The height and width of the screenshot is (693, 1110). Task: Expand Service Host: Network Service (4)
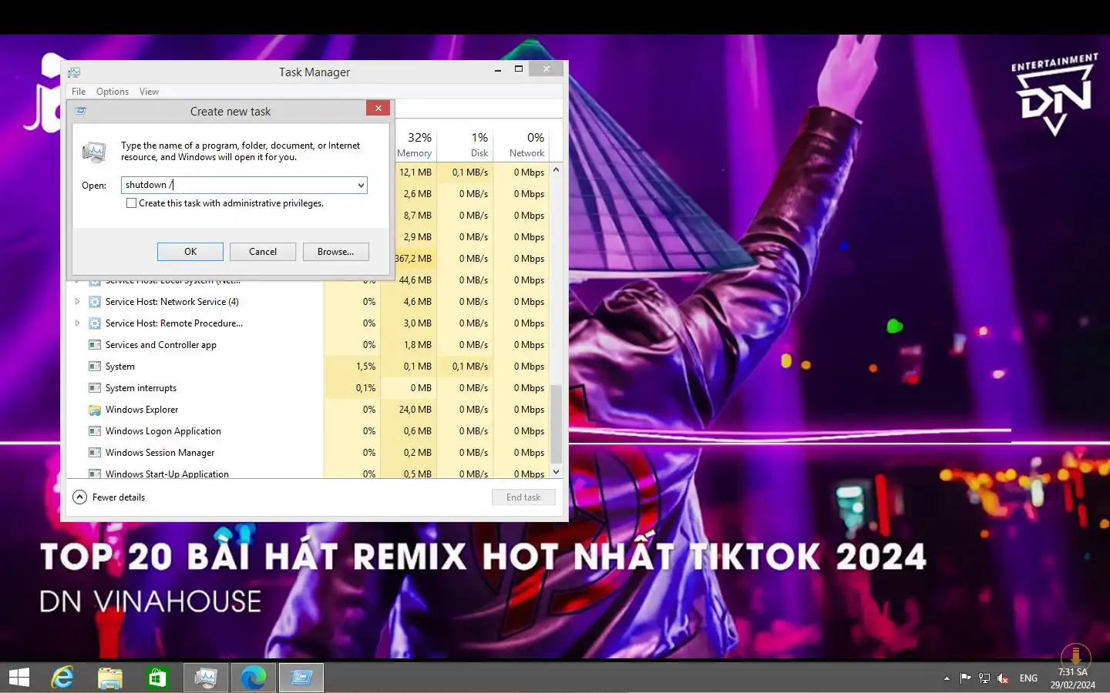(x=77, y=302)
